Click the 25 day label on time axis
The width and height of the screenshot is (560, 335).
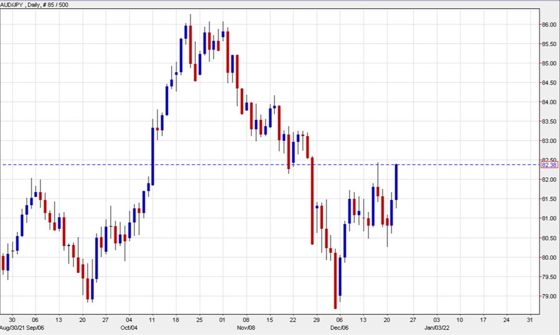199,320
